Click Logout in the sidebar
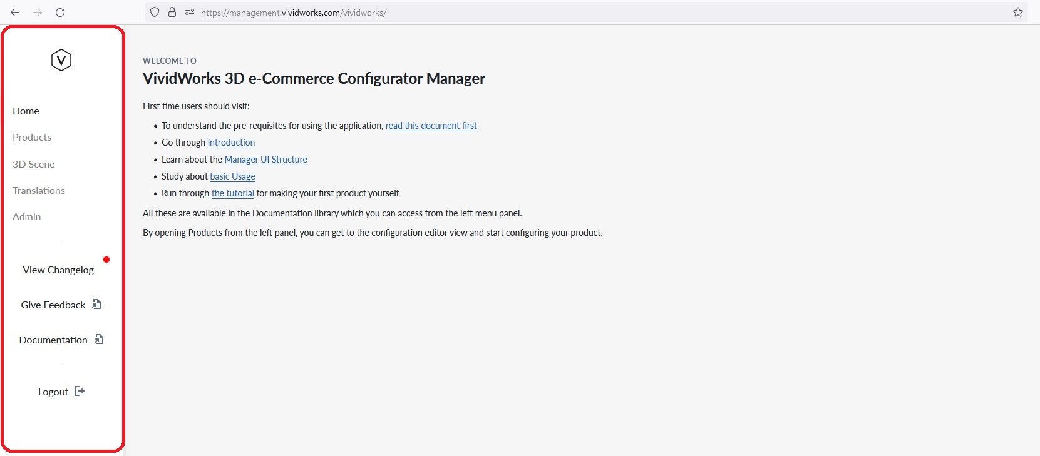Viewport: 1040px width, 456px height. 53,392
